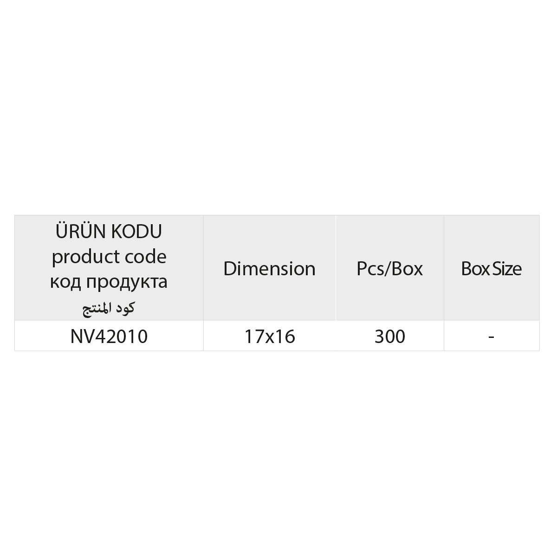Select the English 'product code' header line
557x557 pixels.
pos(109,257)
